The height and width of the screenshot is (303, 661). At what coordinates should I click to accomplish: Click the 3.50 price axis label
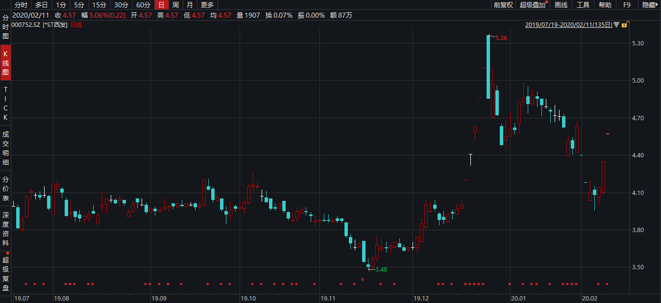point(637,267)
